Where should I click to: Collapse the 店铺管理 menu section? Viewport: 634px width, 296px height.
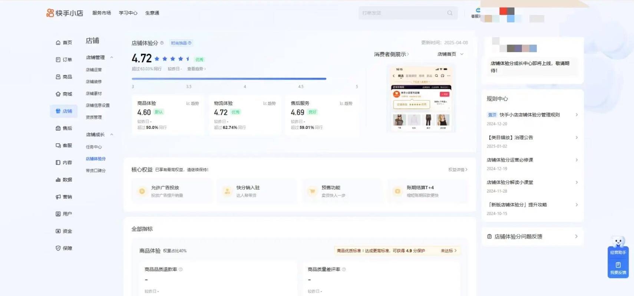click(x=112, y=57)
